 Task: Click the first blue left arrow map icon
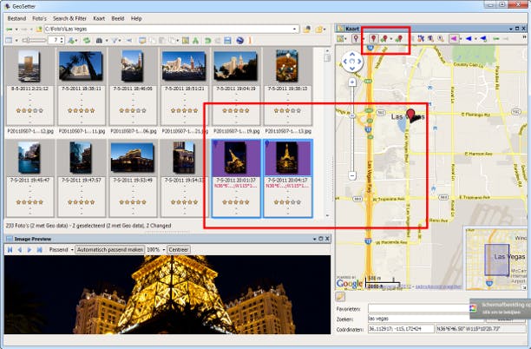469,39
